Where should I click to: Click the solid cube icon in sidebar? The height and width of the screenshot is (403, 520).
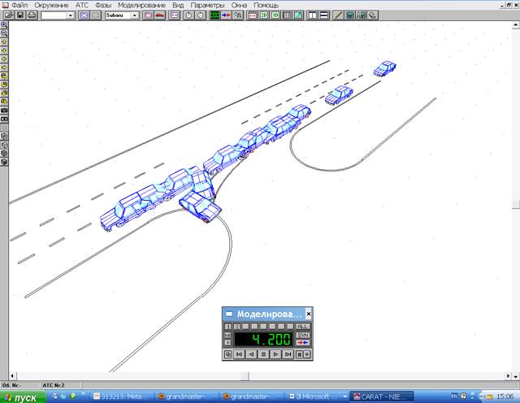(4, 162)
